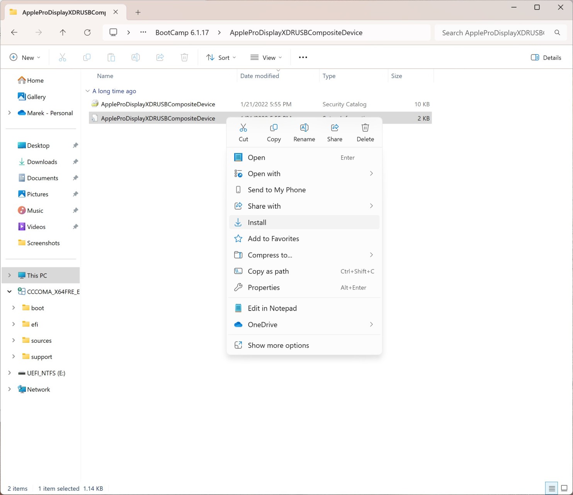Expand the efi folder node

pos(14,324)
